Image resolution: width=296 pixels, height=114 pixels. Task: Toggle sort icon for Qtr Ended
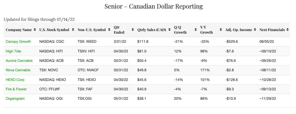coord(133,30)
